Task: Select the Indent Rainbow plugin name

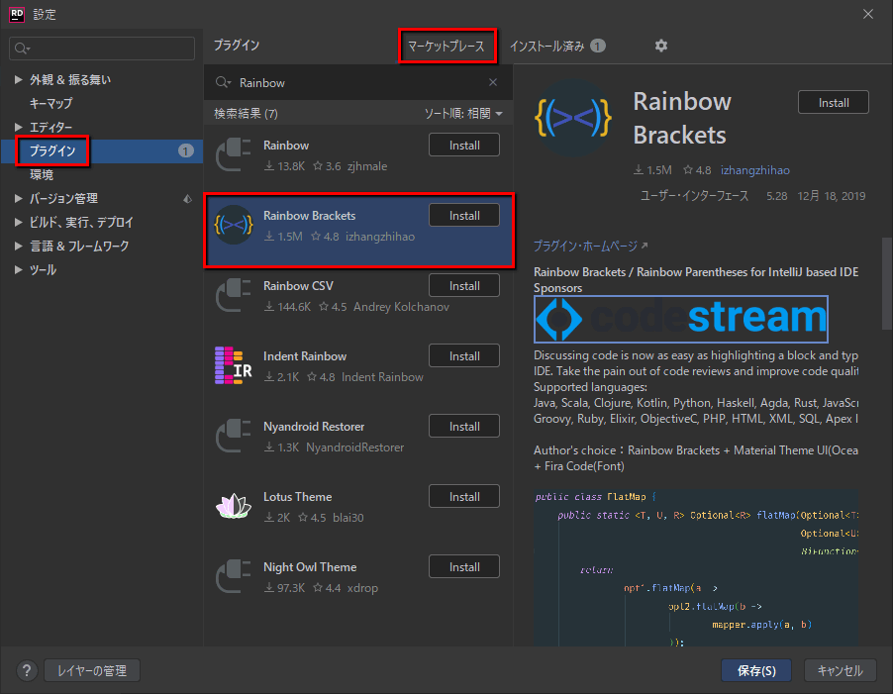Action: click(x=305, y=356)
